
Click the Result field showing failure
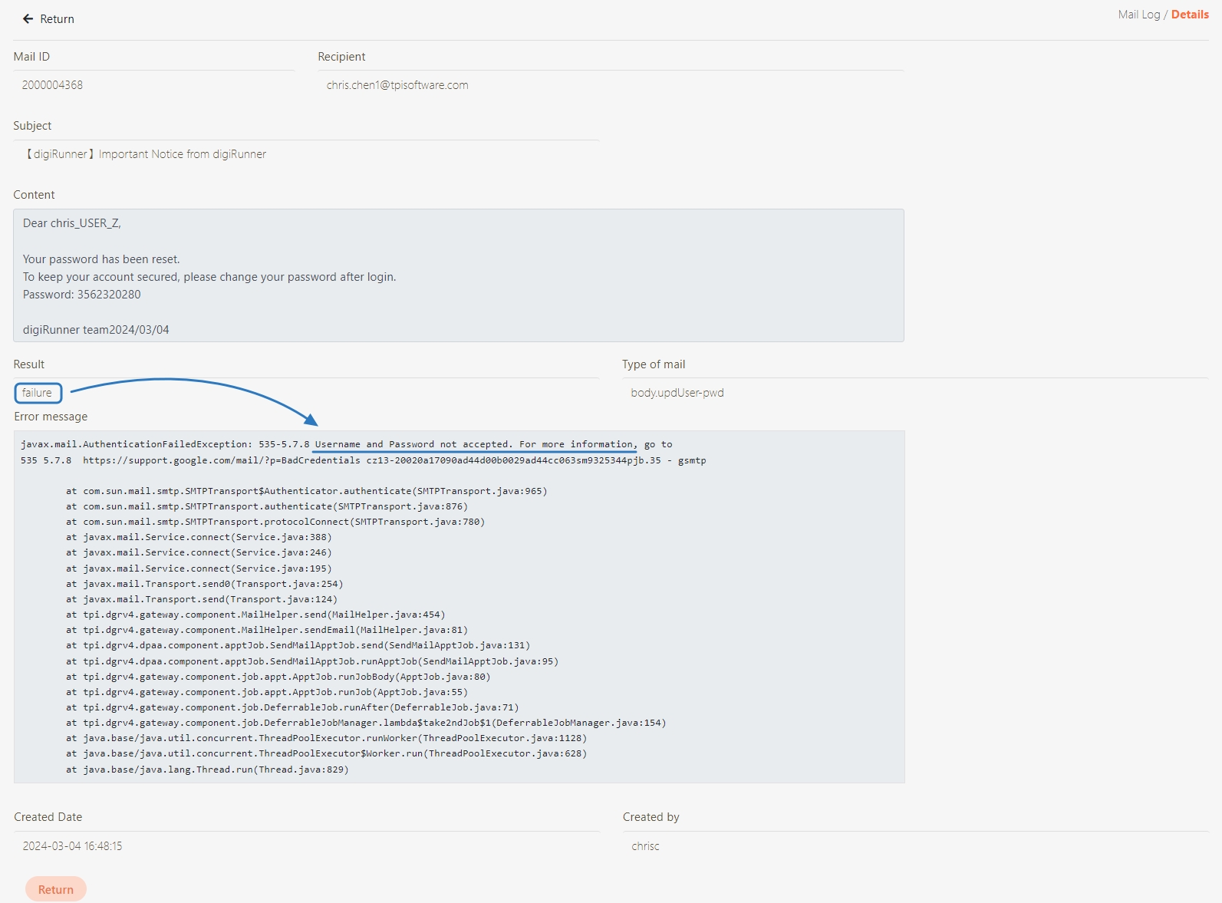pos(38,393)
